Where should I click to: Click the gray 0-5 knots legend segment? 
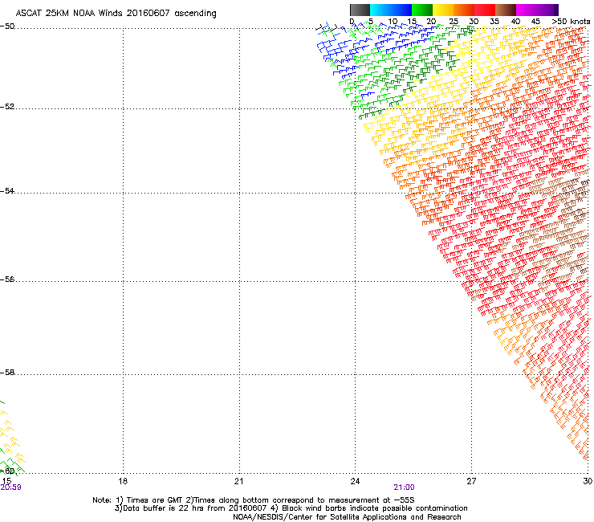point(360,10)
